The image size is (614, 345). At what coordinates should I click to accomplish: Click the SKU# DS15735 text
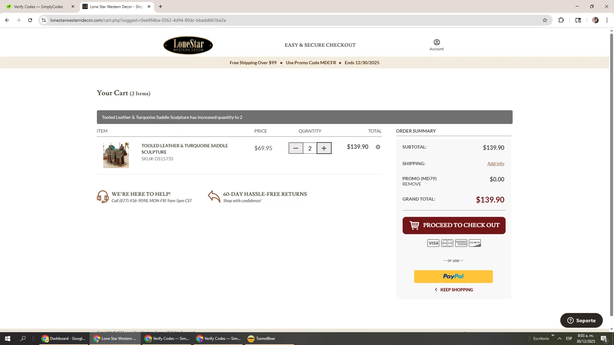click(x=158, y=159)
